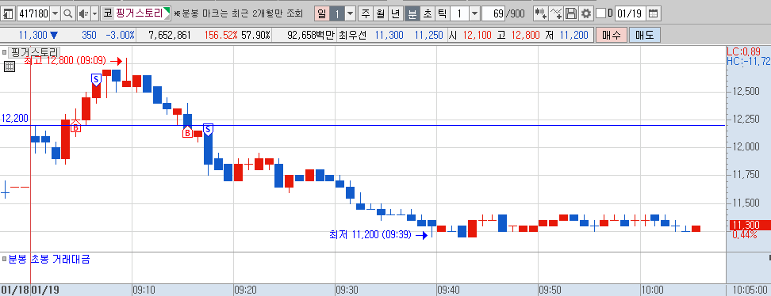Click the 핑거스토리 chart label box
The width and height of the screenshot is (771, 296).
click(34, 52)
